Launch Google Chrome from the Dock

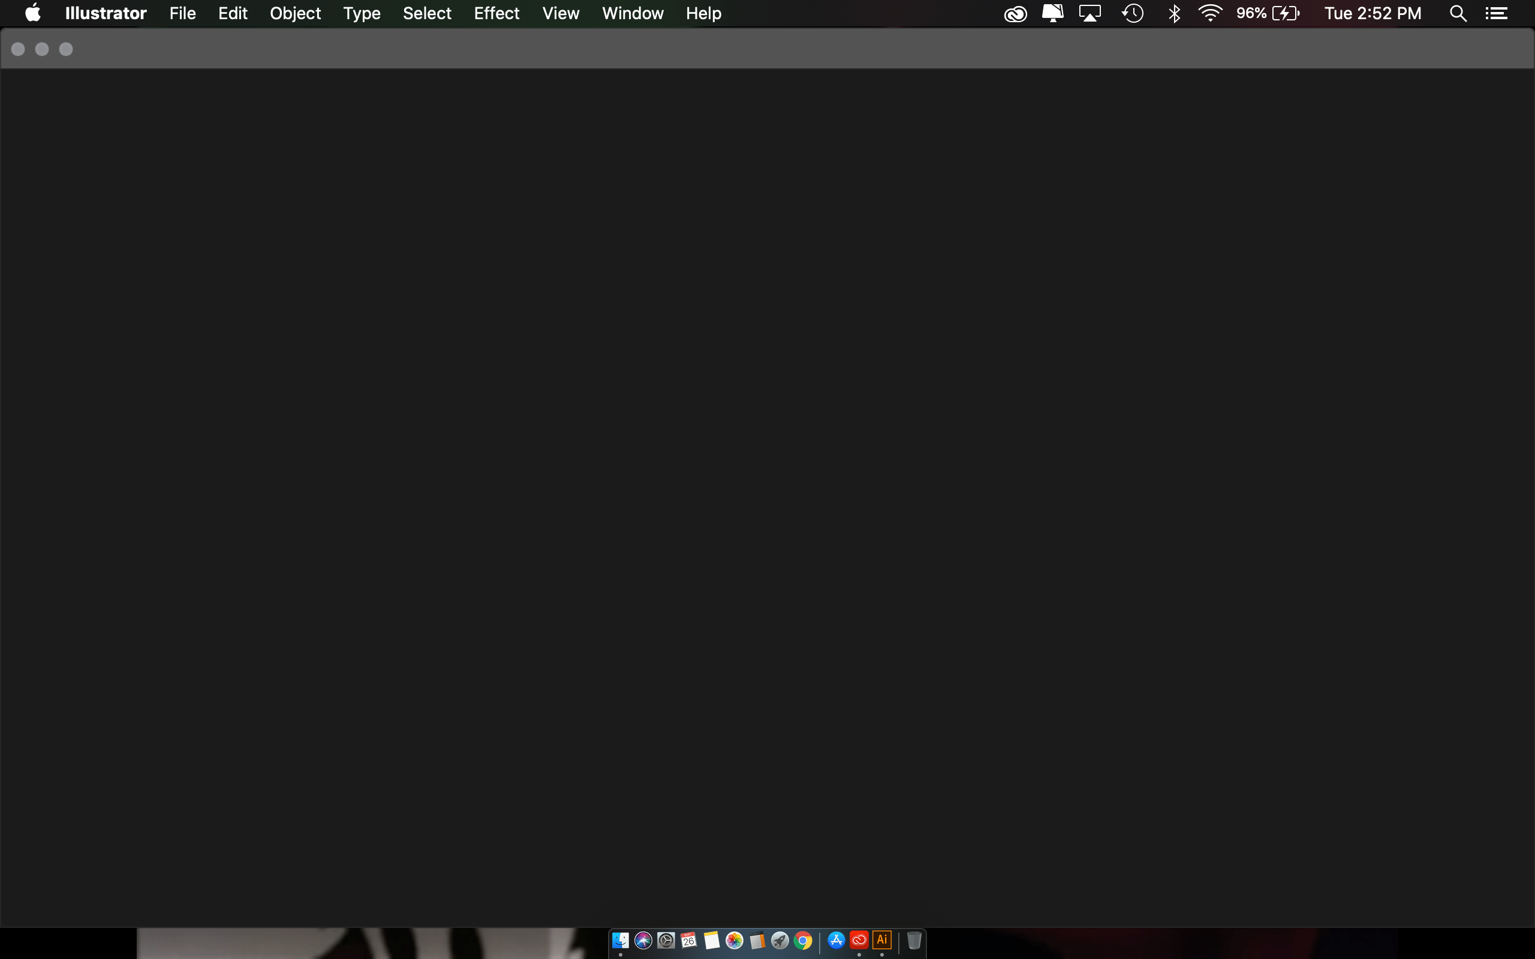(x=803, y=941)
